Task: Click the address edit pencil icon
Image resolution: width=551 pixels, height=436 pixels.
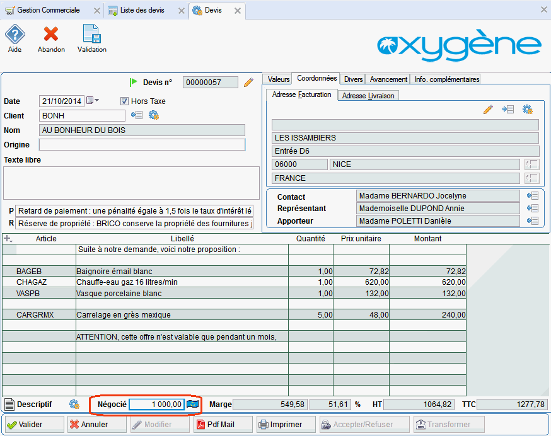Action: pyautogui.click(x=487, y=110)
